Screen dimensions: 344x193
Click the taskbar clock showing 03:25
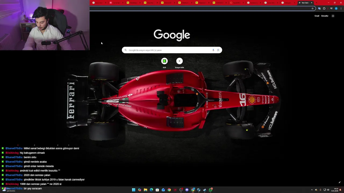[335, 190]
